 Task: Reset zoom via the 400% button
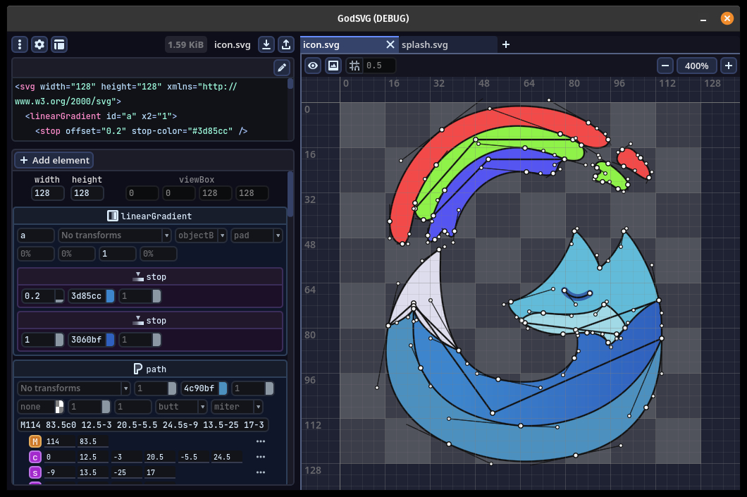697,66
